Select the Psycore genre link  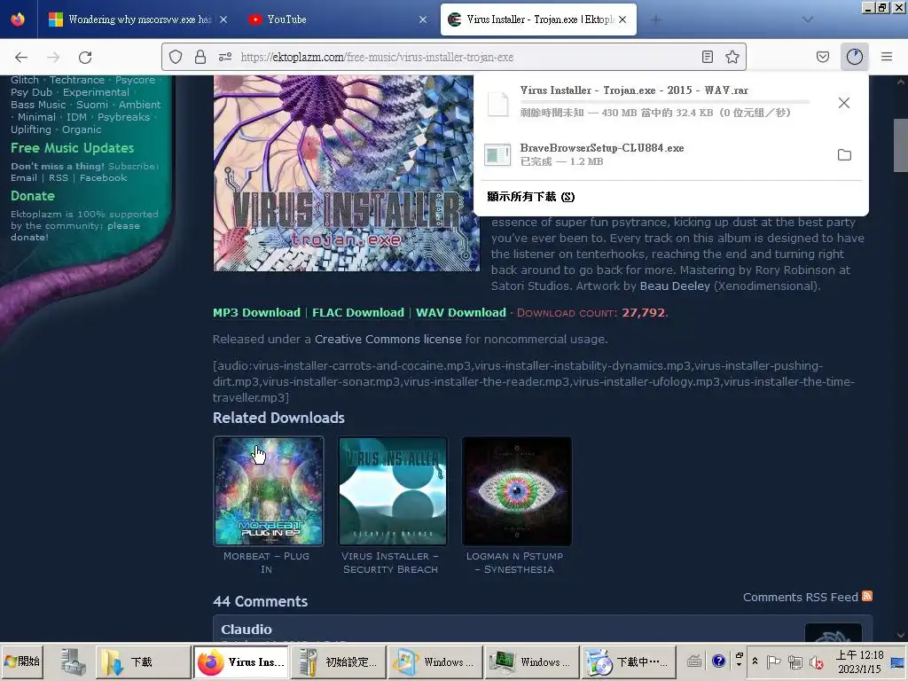coord(135,80)
